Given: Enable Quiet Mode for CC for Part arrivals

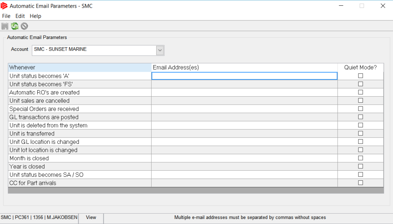Looking at the screenshot, I should (360, 182).
